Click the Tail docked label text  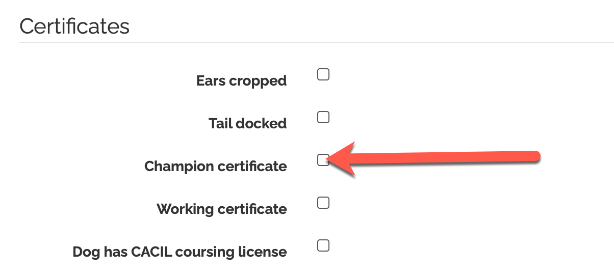[247, 124]
